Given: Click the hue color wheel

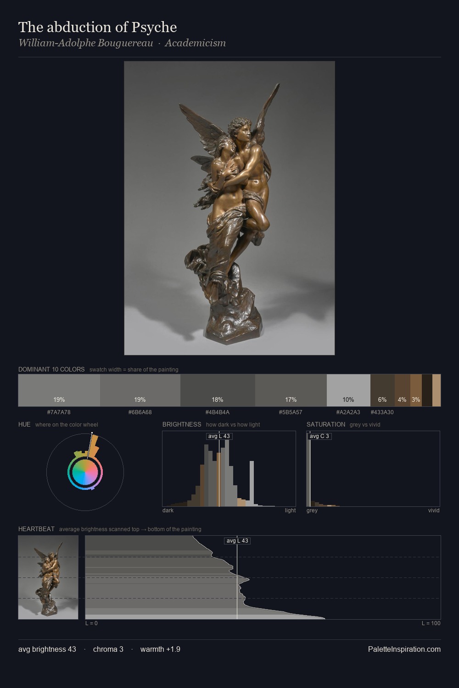Looking at the screenshot, I should [85, 472].
